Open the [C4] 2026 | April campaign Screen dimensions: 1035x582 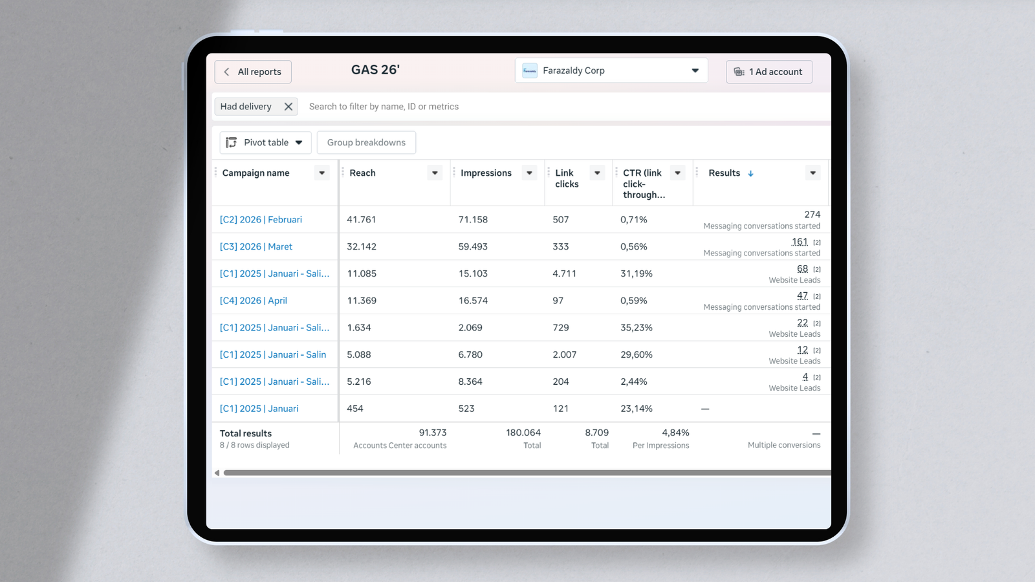coord(254,301)
